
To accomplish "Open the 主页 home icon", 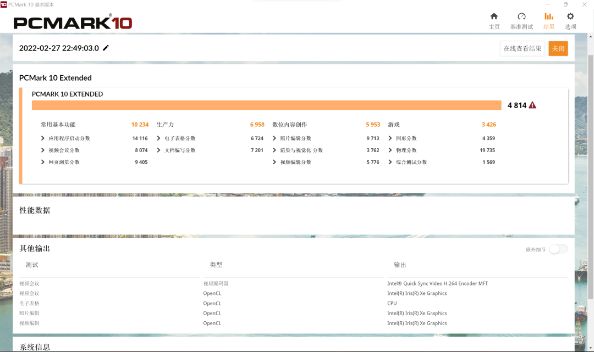I will click(x=493, y=16).
